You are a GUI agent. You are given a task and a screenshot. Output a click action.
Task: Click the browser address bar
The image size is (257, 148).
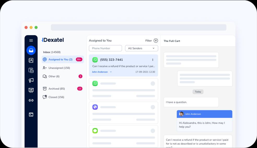tap(138, 27)
